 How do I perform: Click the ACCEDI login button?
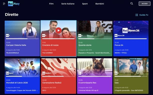pyautogui.click(x=144, y=4)
